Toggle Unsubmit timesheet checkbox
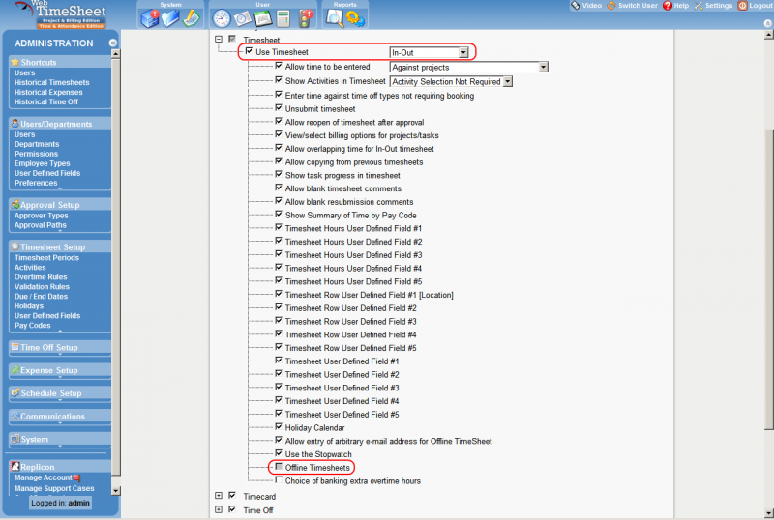 click(x=279, y=108)
